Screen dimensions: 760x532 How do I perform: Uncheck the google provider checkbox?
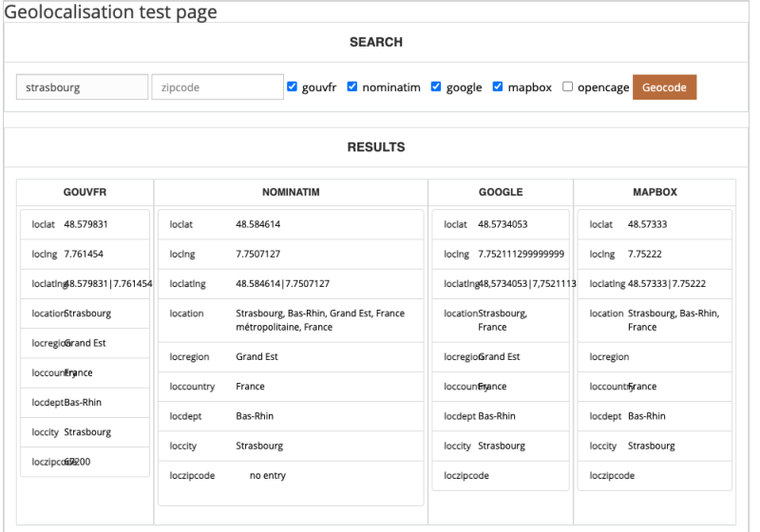[436, 86]
